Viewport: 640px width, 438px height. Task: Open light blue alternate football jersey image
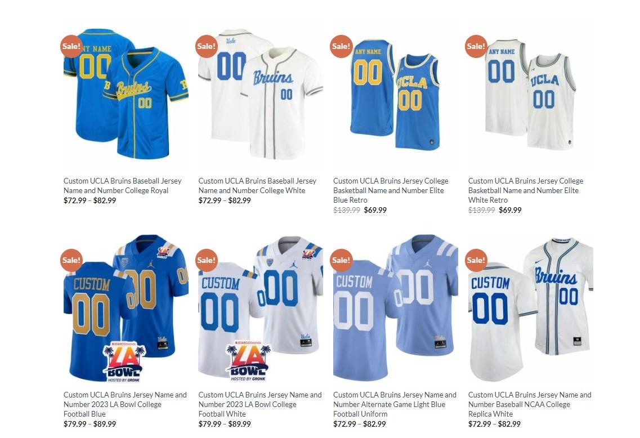click(396, 308)
